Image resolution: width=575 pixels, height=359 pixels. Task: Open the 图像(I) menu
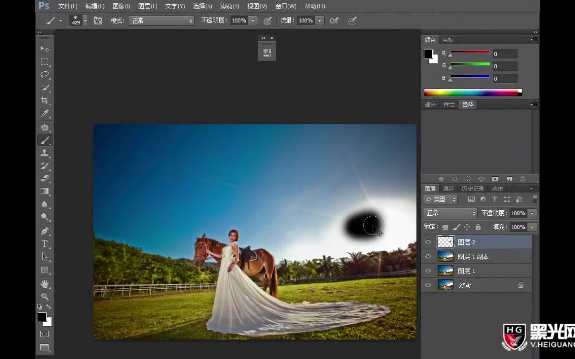point(121,6)
